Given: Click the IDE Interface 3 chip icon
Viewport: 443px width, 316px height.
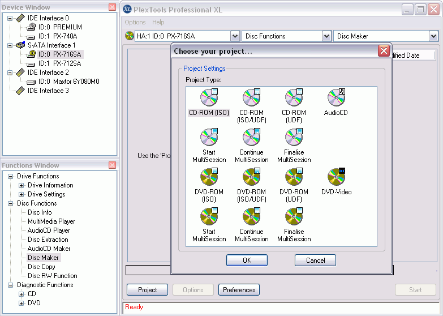Looking at the screenshot, I should point(20,91).
